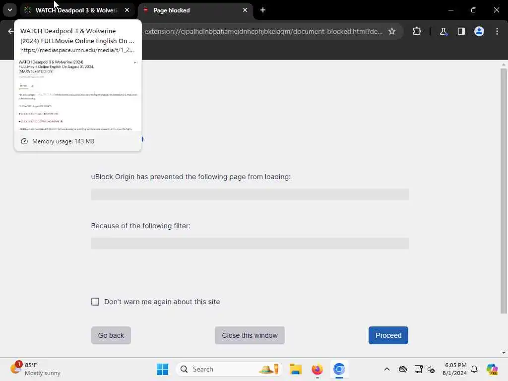The width and height of the screenshot is (508, 381).
Task: Open Firefox from the taskbar
Action: [317, 369]
